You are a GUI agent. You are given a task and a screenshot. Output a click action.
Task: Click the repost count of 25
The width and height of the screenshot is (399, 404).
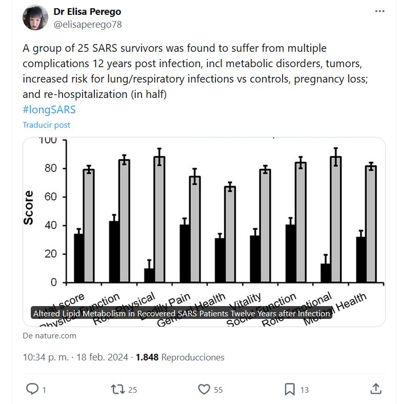click(x=132, y=390)
